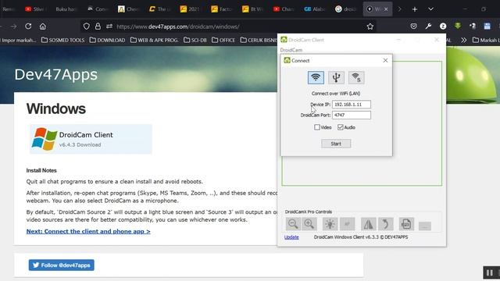Switch to the Google droid tab
The image size is (500, 281).
[x=345, y=9]
